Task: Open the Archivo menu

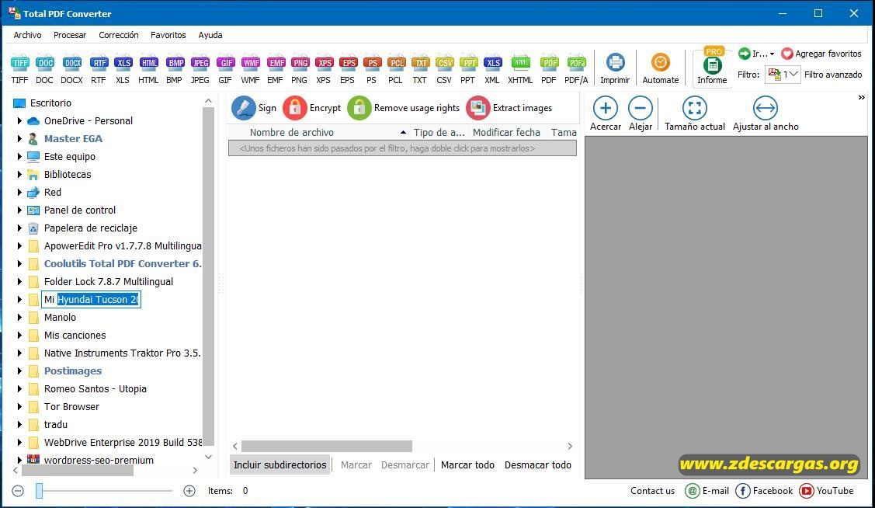Action: pos(27,35)
